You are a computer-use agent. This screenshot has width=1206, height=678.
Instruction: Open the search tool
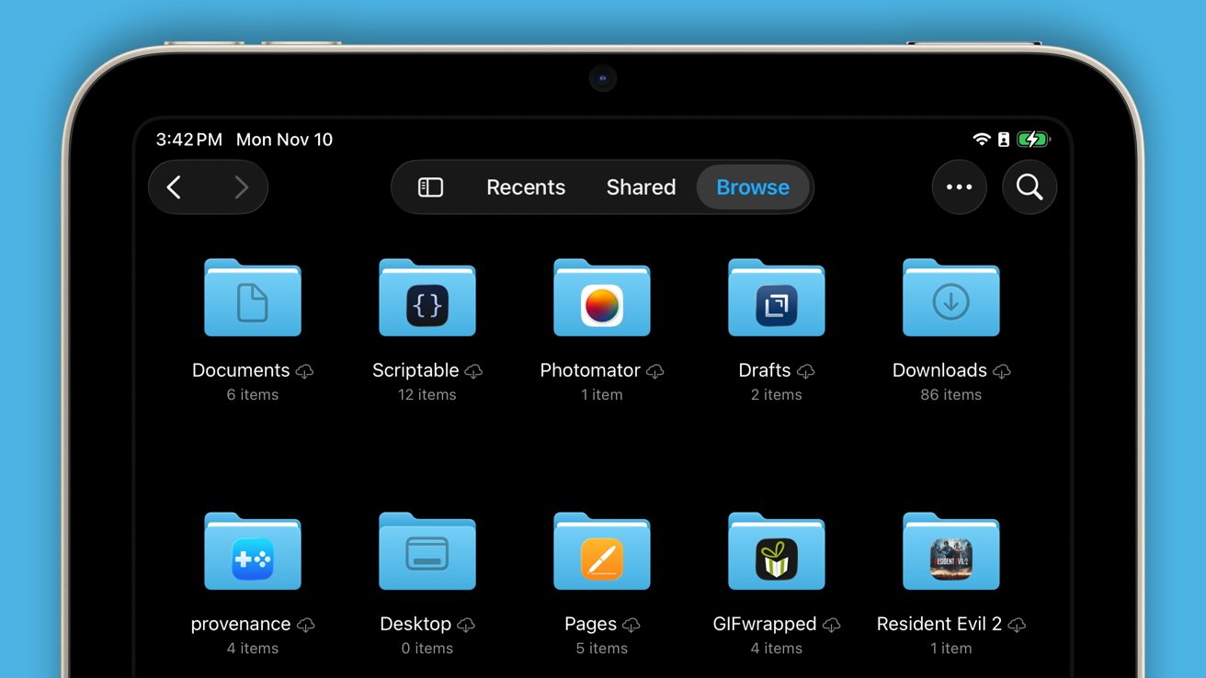tap(1030, 186)
